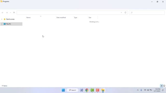Image resolution: width=166 pixels, height=93 pixels.
Task: Click the Working on it... text
Action: click(94, 22)
